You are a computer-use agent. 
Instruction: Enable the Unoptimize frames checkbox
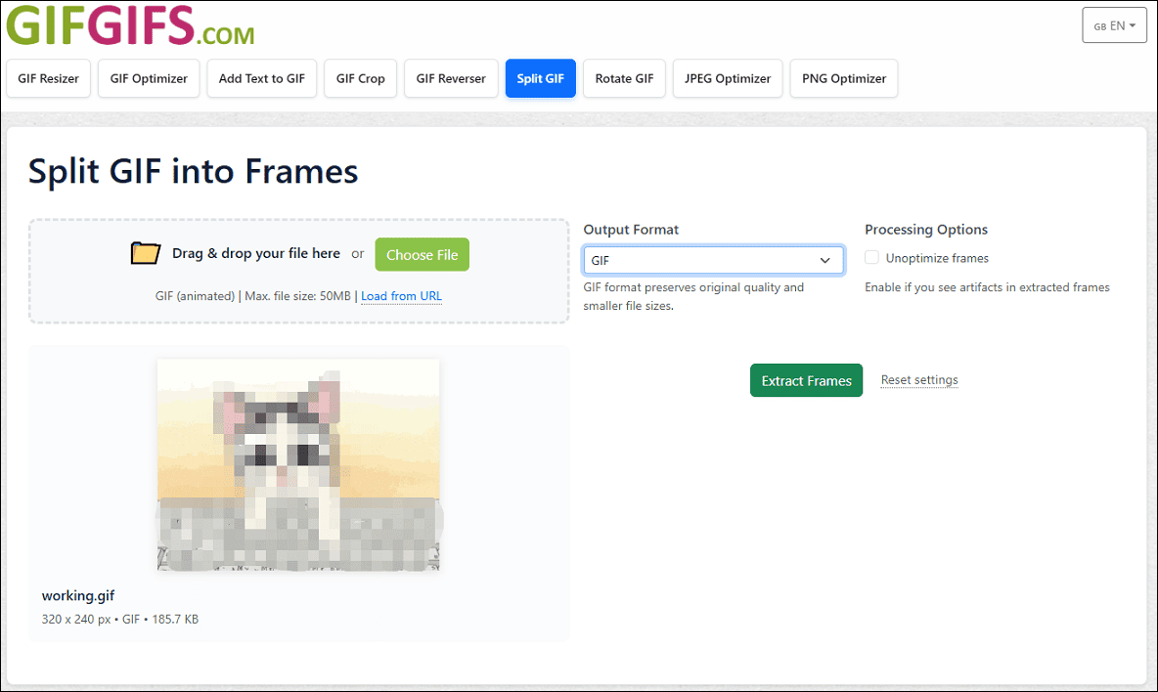pos(870,257)
